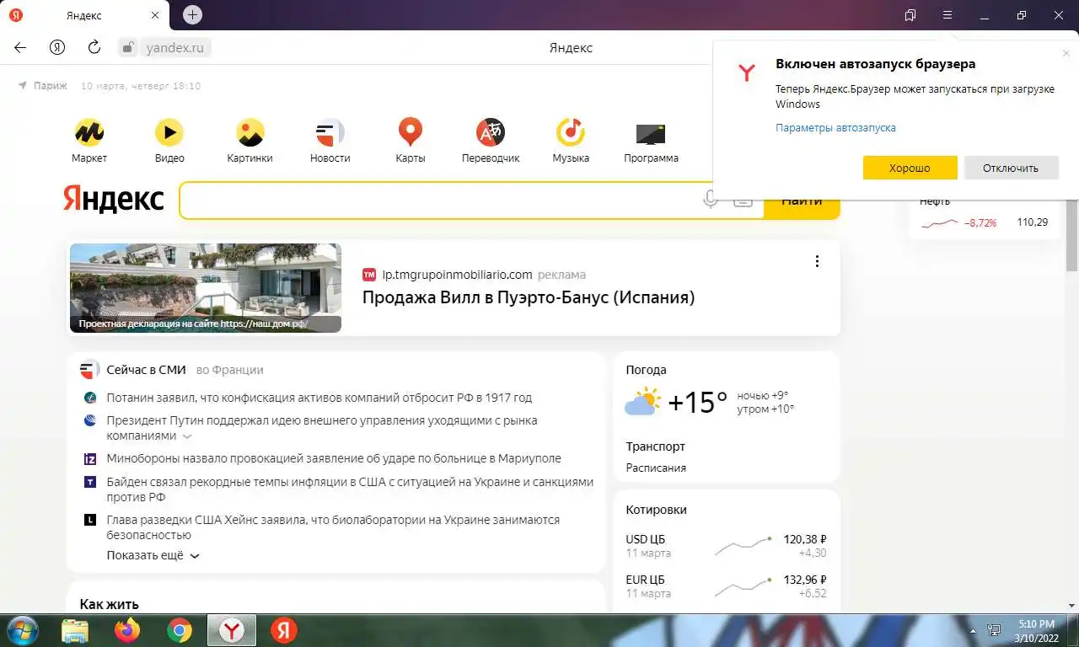1079x647 pixels.
Task: Launch Firefox from the taskbar
Action: [127, 630]
